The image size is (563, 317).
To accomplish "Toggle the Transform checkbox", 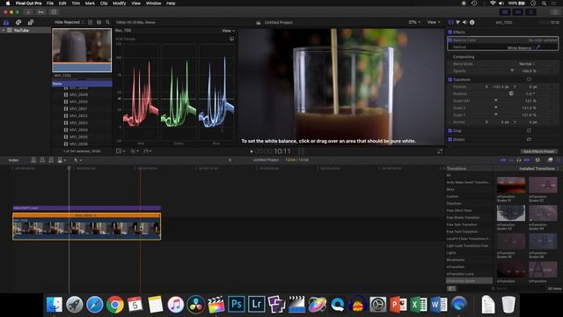I will [450, 79].
